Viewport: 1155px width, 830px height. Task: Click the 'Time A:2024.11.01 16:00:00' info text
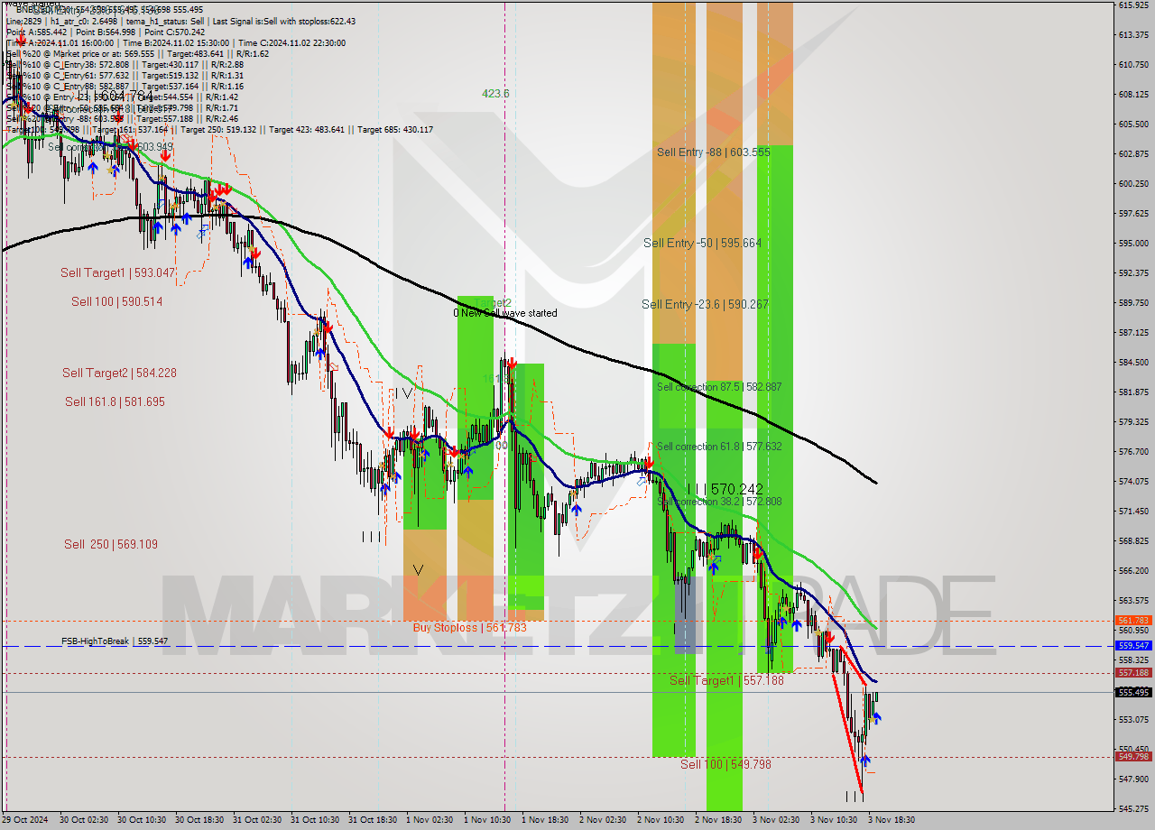pos(60,42)
